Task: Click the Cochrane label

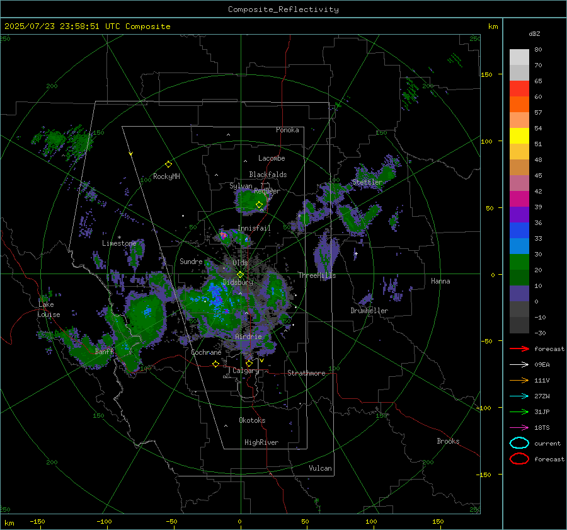Action: [206, 352]
